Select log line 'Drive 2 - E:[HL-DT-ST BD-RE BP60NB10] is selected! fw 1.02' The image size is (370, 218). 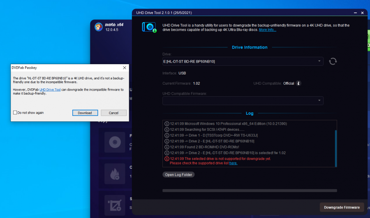pos(228,153)
